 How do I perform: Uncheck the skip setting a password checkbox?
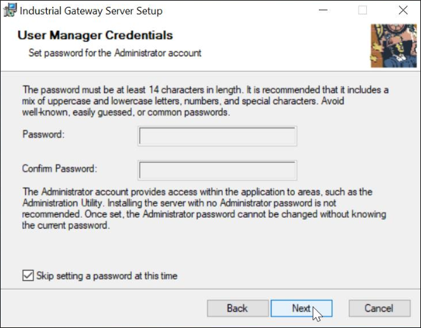click(28, 275)
